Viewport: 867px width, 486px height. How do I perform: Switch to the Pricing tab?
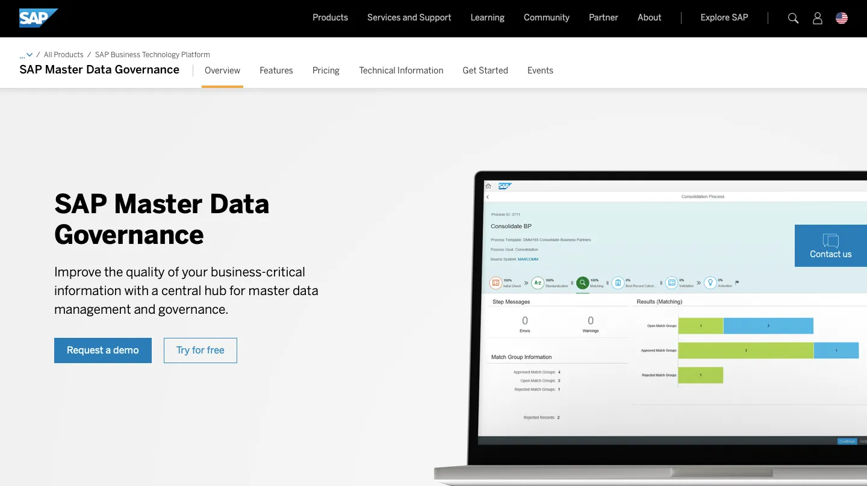pos(326,70)
